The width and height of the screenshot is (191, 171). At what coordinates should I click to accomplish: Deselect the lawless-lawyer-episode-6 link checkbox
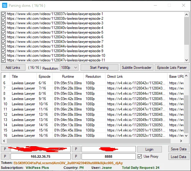click(3, 37)
